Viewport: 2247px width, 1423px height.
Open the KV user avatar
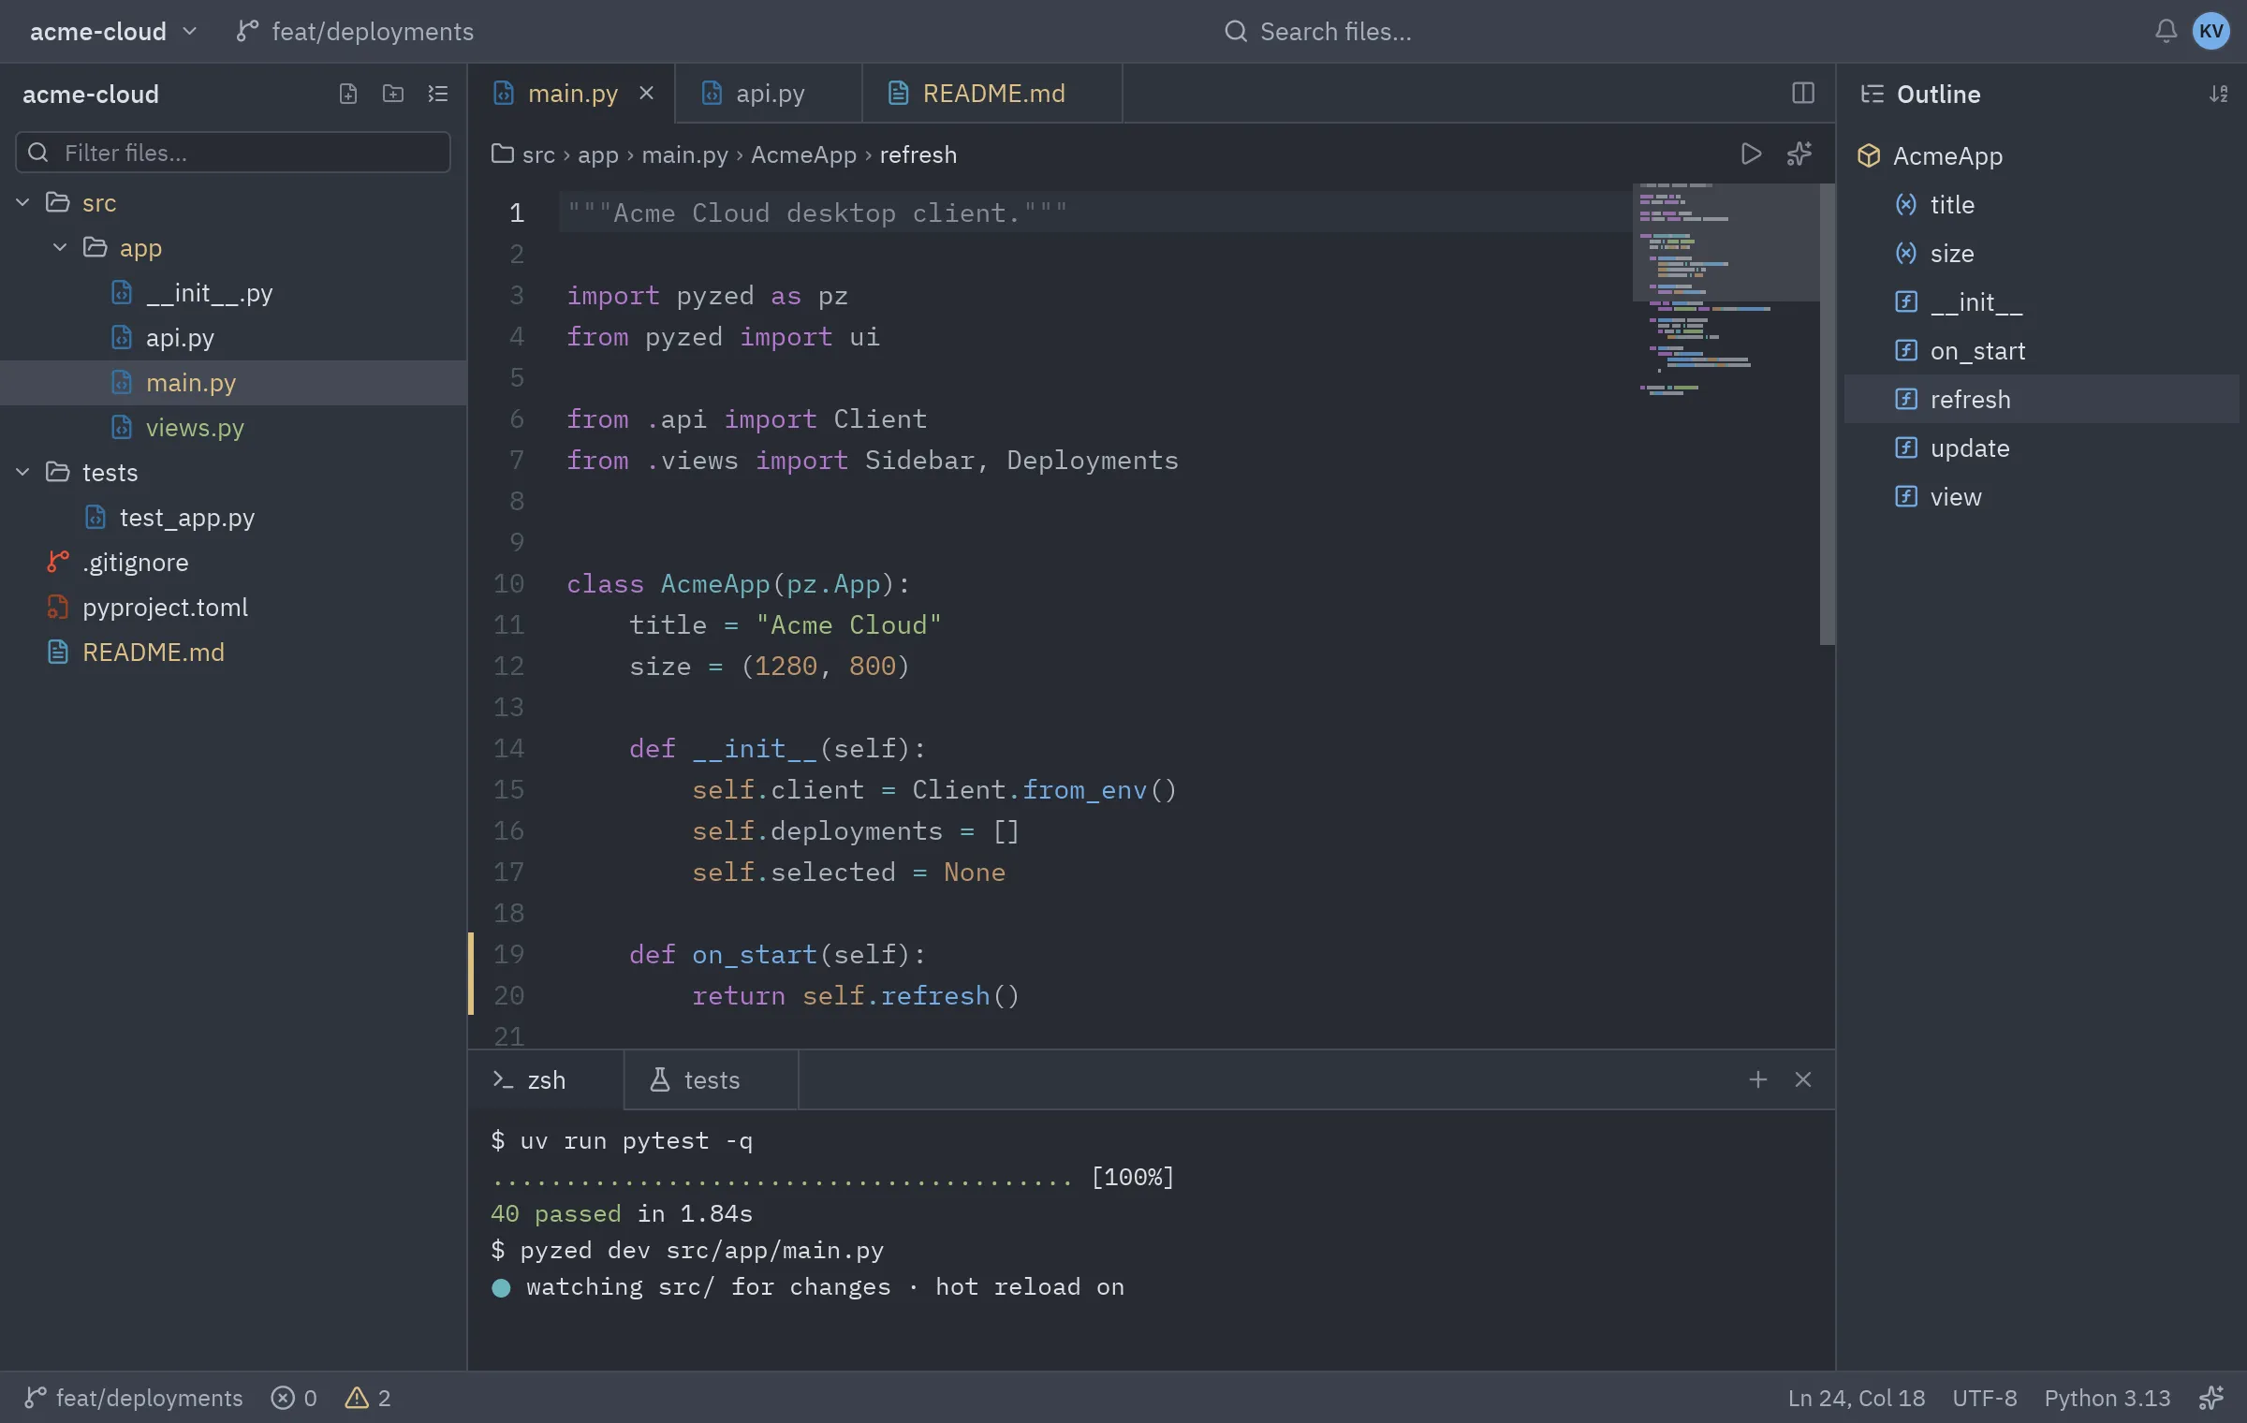(2211, 31)
